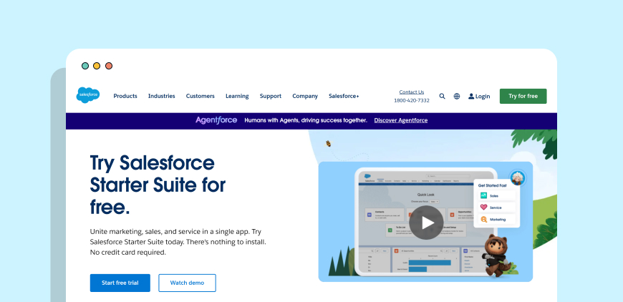Click the heart Service icon
The image size is (623, 302).
[x=483, y=207]
